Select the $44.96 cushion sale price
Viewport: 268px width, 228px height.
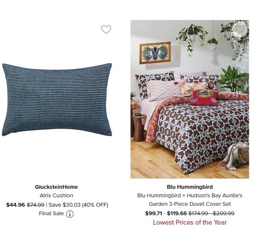pos(16,205)
